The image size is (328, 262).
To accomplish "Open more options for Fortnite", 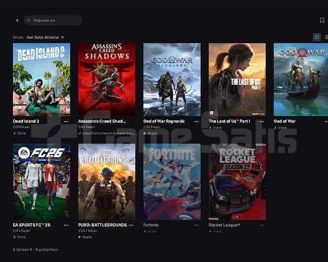I will [196, 225].
